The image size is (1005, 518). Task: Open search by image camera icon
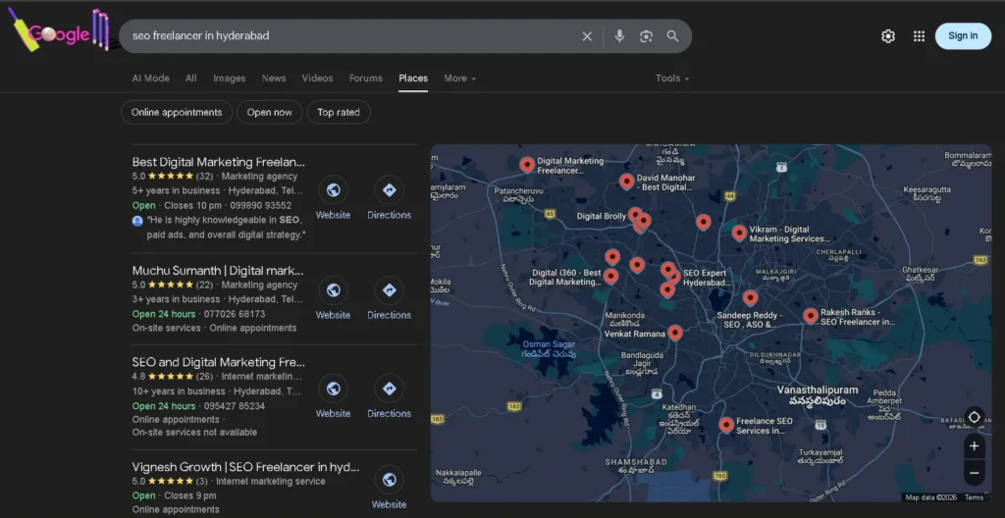[646, 36]
